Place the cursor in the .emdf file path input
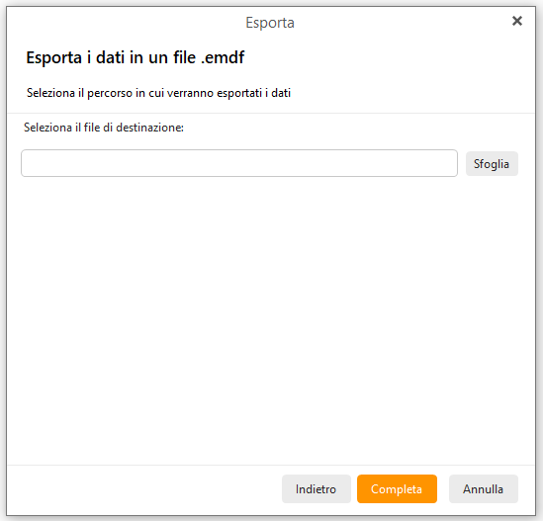543x521 pixels. [239, 163]
